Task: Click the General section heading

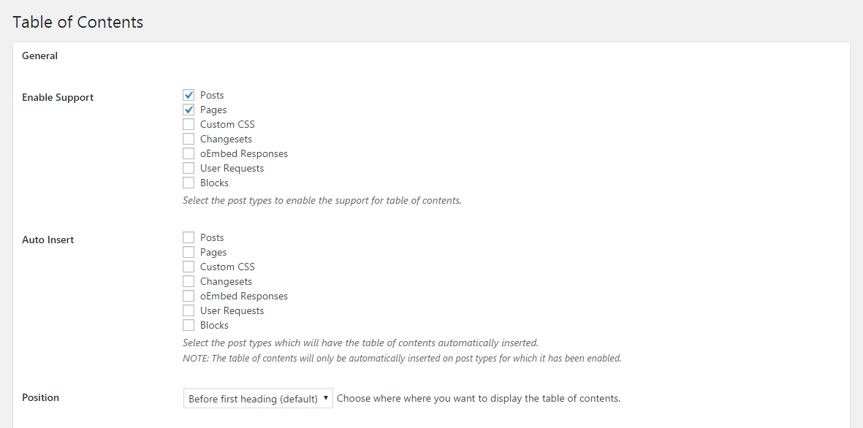Action: coord(39,56)
